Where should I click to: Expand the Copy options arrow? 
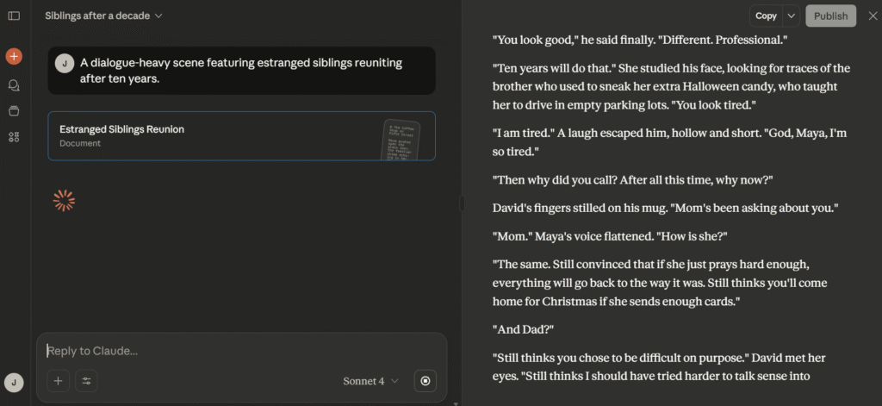792,16
